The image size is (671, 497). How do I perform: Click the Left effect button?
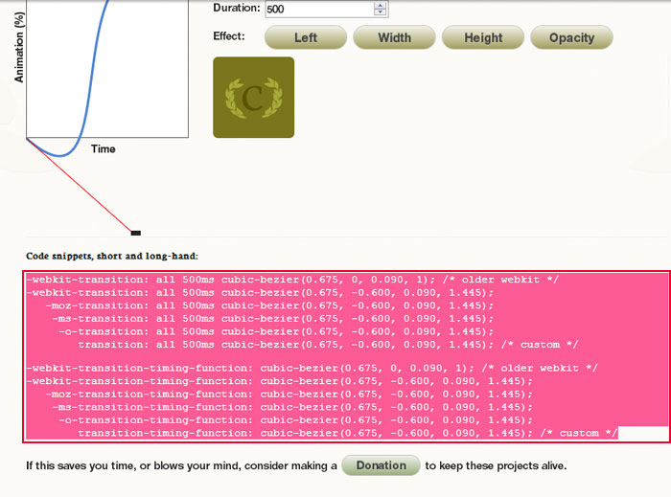pyautogui.click(x=306, y=37)
